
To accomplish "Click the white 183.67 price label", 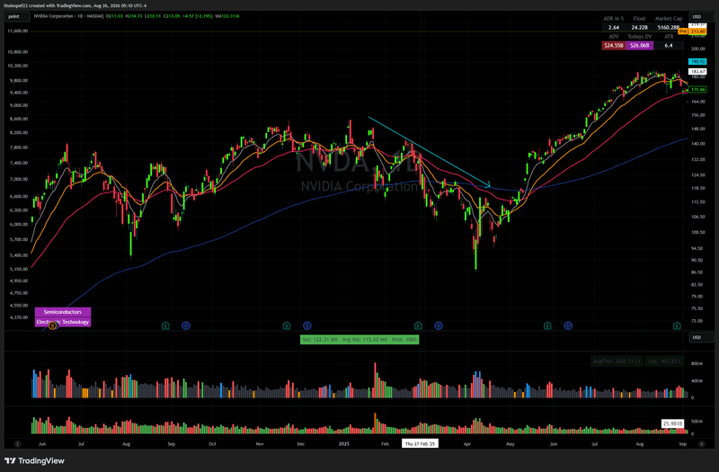I will (x=697, y=72).
